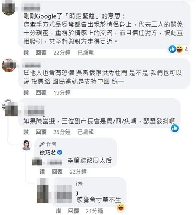Image resolution: width=196 pixels, height=215 pixels.
Task: Click the verified badge next to 徐巧芯
Action: pos(60,152)
